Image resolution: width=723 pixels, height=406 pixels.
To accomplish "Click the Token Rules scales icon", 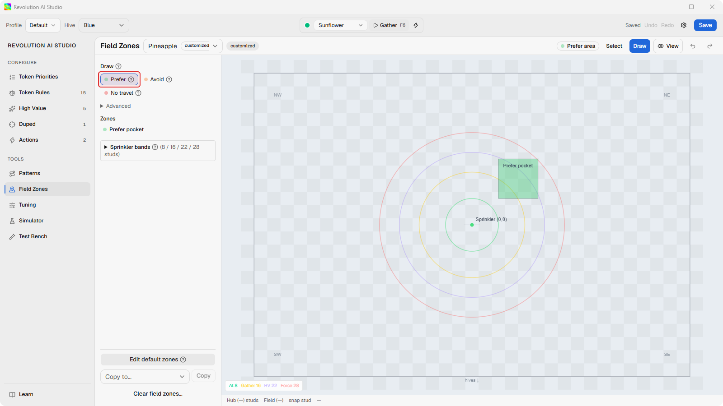I will coord(12,93).
